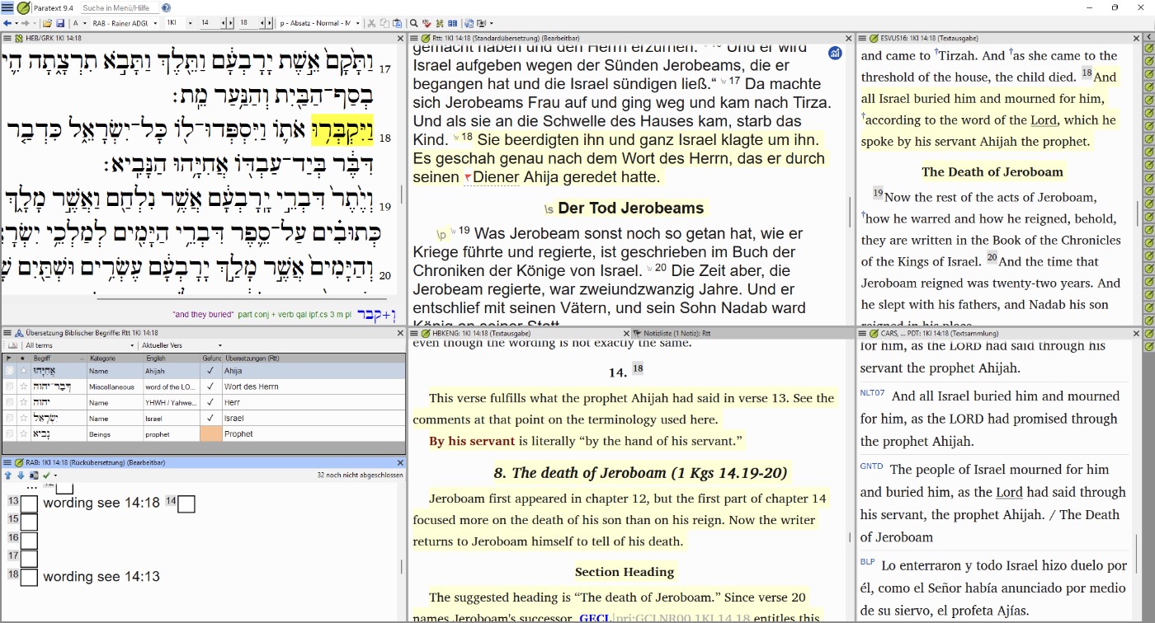Go back with the blue back arrow
The width and height of the screenshot is (1155, 623).
[x=7, y=23]
